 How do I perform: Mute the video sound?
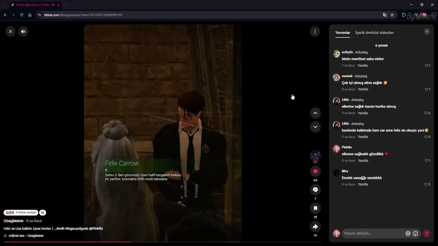pos(23,31)
